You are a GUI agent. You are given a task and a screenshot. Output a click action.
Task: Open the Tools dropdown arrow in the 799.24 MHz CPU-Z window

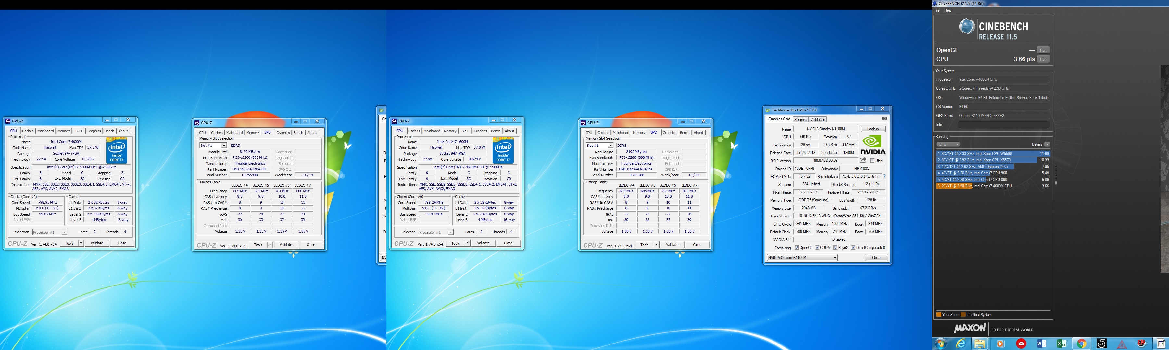[x=467, y=243]
